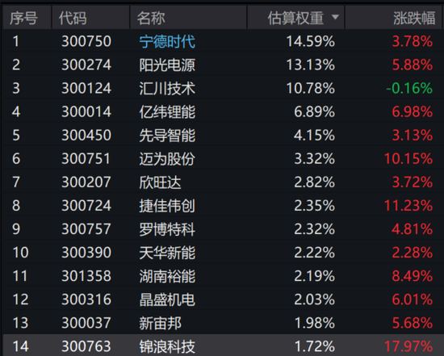Click weight value 2.82%

point(315,182)
